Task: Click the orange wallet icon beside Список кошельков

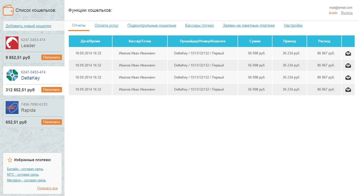Action: [x=8, y=10]
